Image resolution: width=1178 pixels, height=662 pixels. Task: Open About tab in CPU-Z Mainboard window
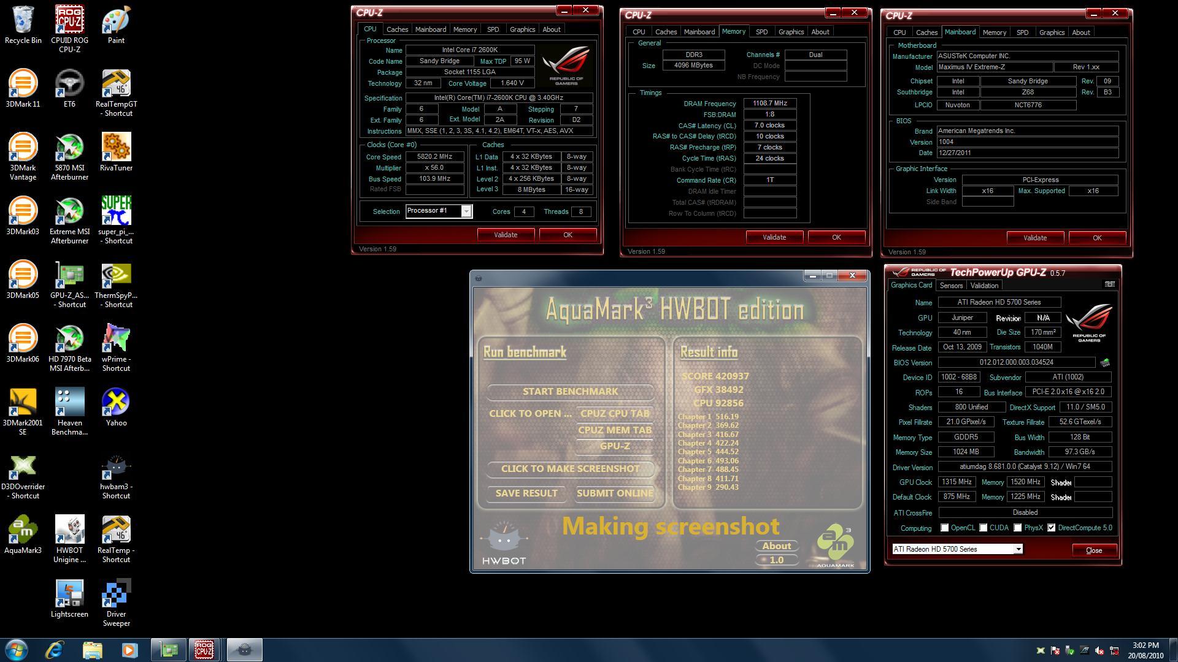(1081, 32)
